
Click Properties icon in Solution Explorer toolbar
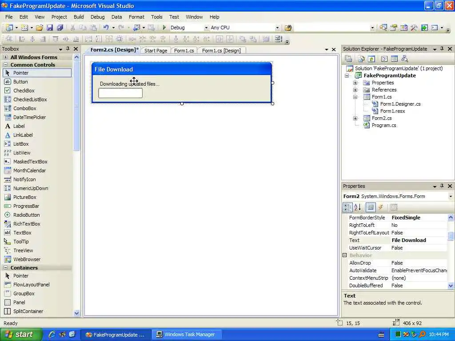(348, 59)
